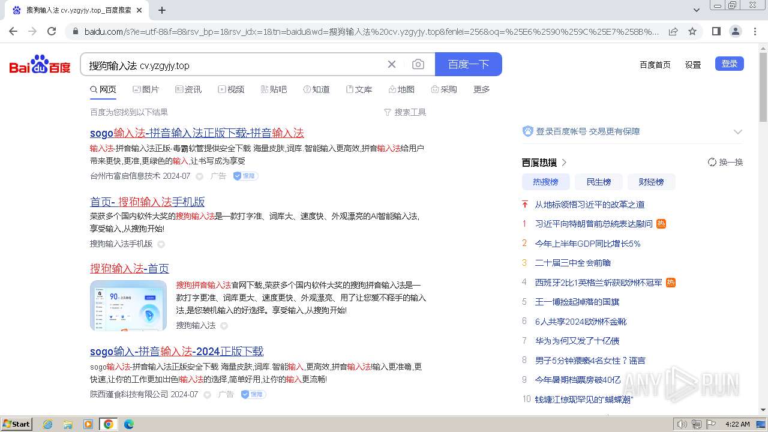The height and width of the screenshot is (432, 768).
Task: Click 保障 badge on 台州市富启 ad
Action: (245, 176)
